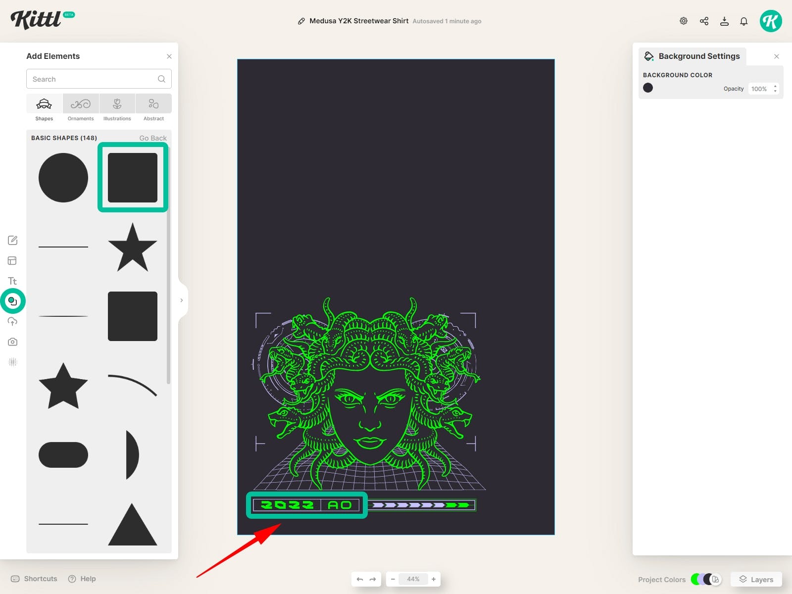Click the shapes panel vertical scrollbar

tap(169, 265)
